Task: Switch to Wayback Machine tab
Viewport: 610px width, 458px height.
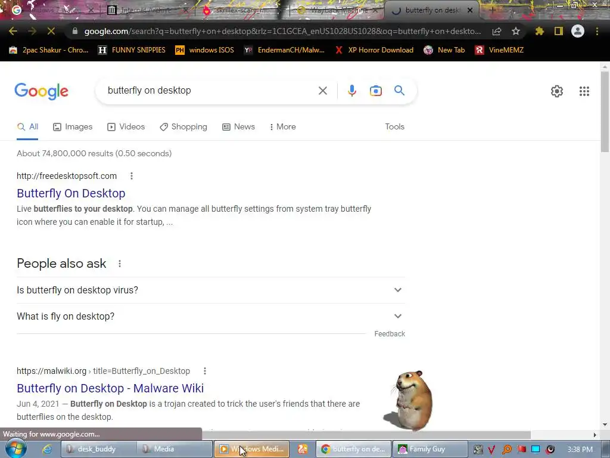Action: [337, 11]
